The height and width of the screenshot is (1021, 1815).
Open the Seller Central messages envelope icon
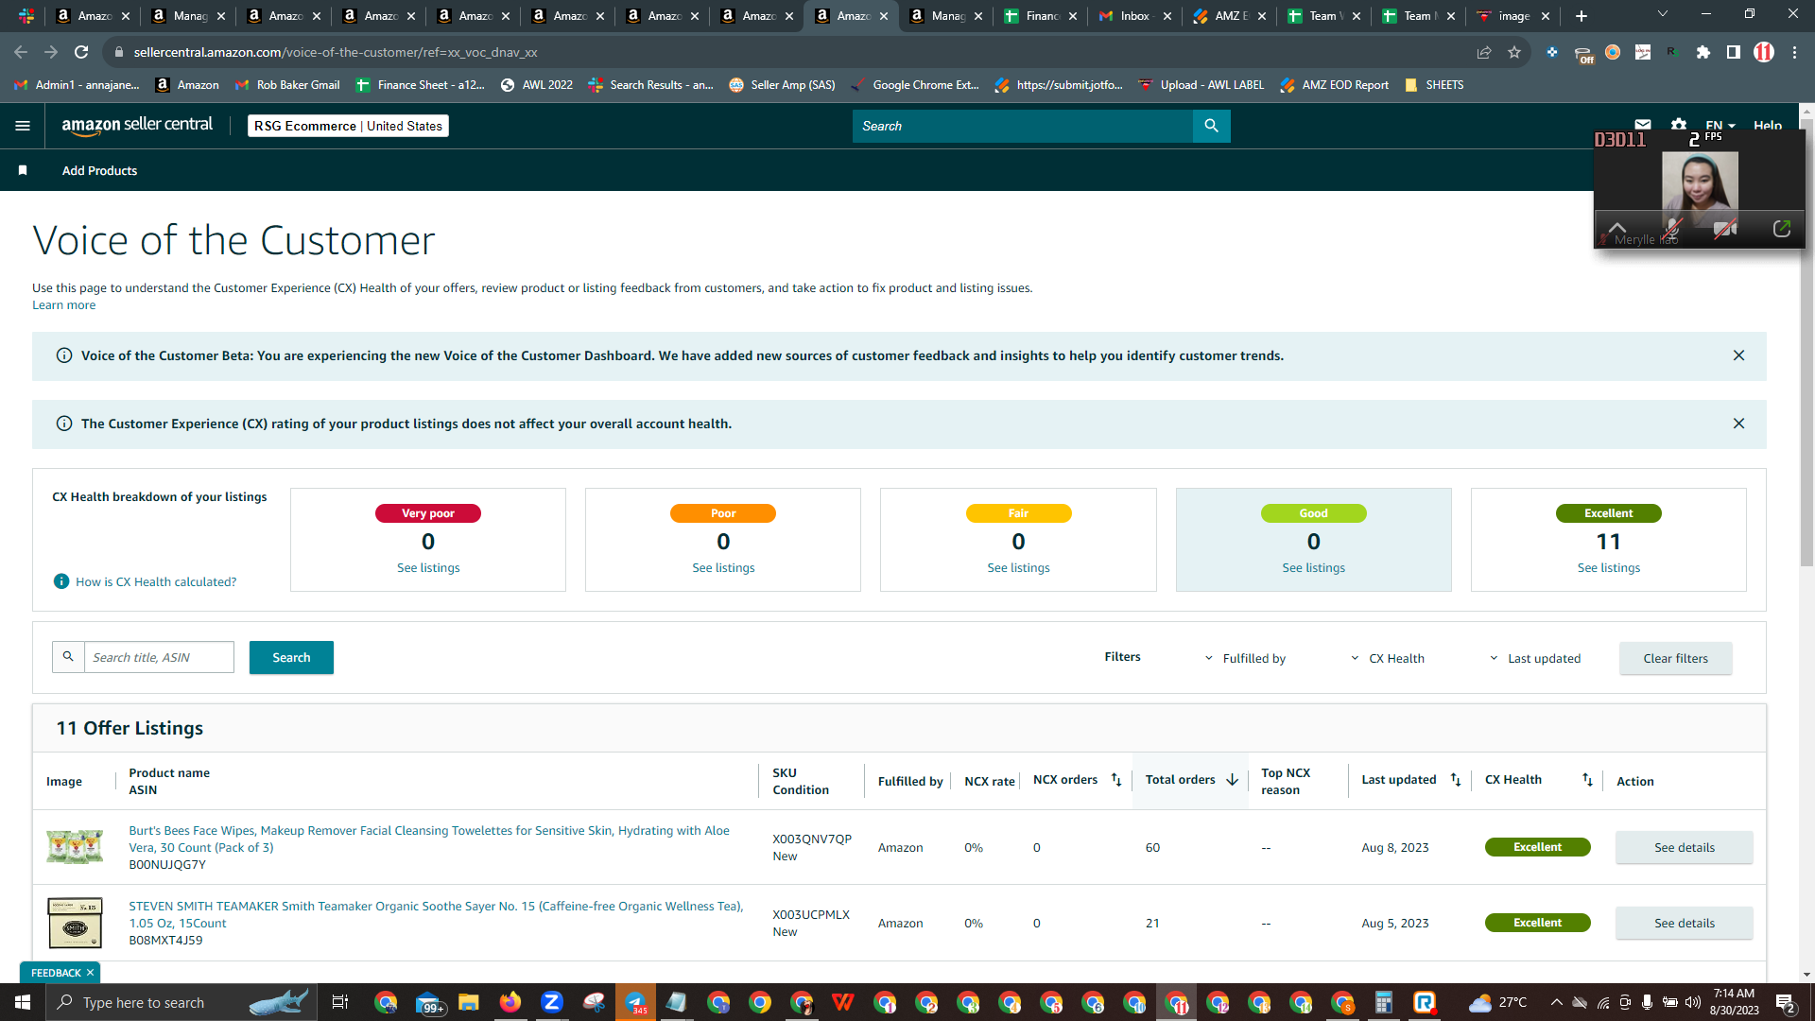click(1643, 125)
